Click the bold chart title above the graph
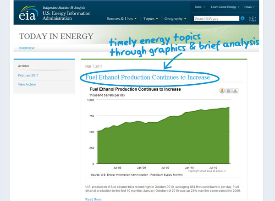The height and width of the screenshot is (201, 275). [x=135, y=89]
